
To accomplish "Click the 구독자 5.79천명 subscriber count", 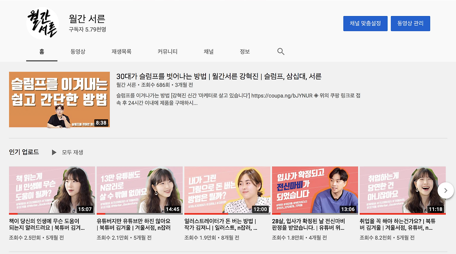I will click(x=87, y=30).
